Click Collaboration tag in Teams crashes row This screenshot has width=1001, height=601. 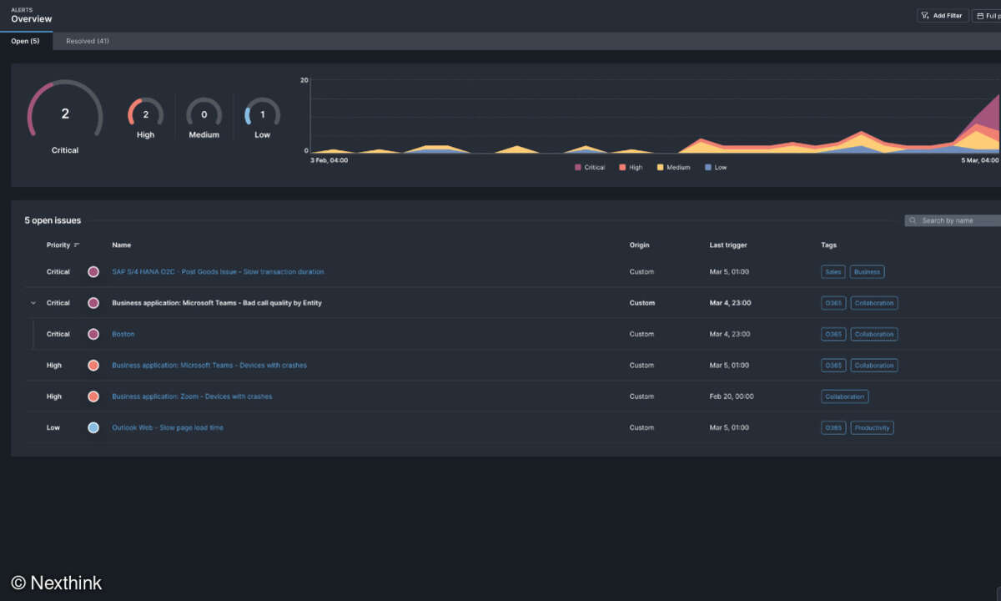[x=874, y=366]
